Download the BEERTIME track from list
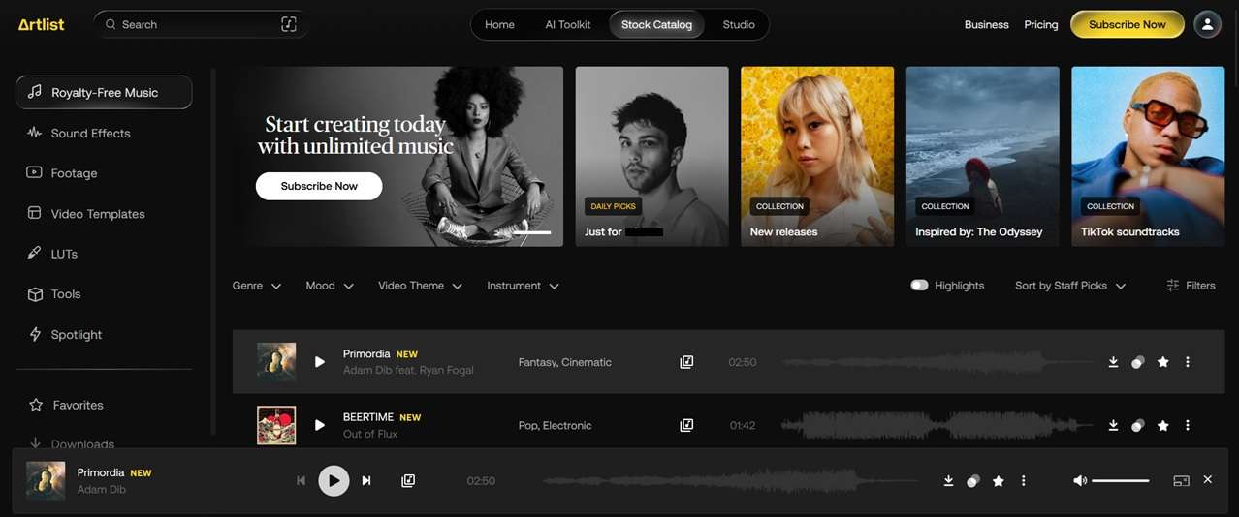The height and width of the screenshot is (517, 1239). point(1113,425)
